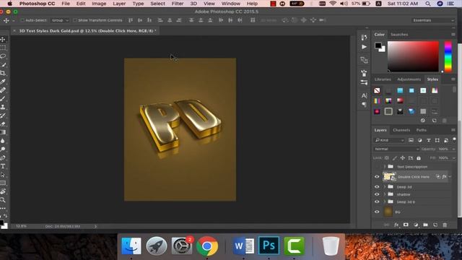Open the Opacity value dropdown arrow
The image size is (462, 260).
pyautogui.click(x=453, y=149)
